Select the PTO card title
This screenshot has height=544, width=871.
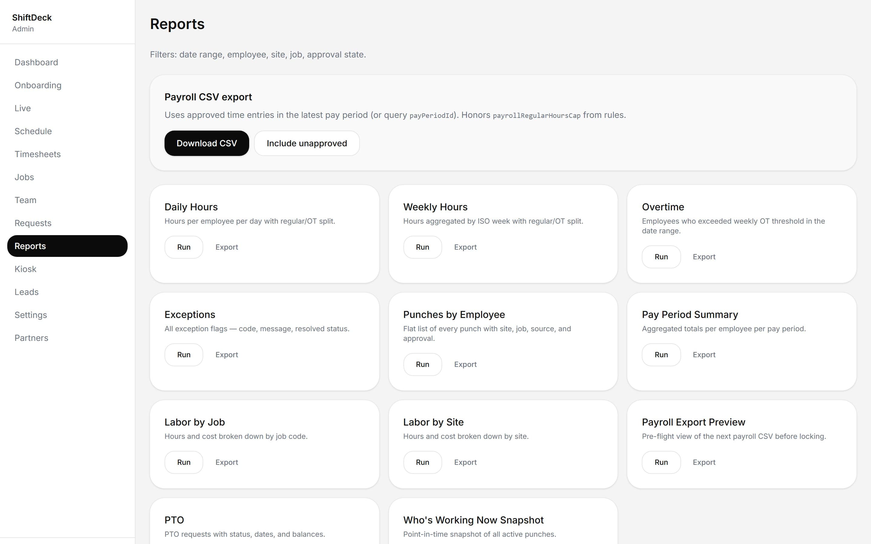[x=174, y=520]
